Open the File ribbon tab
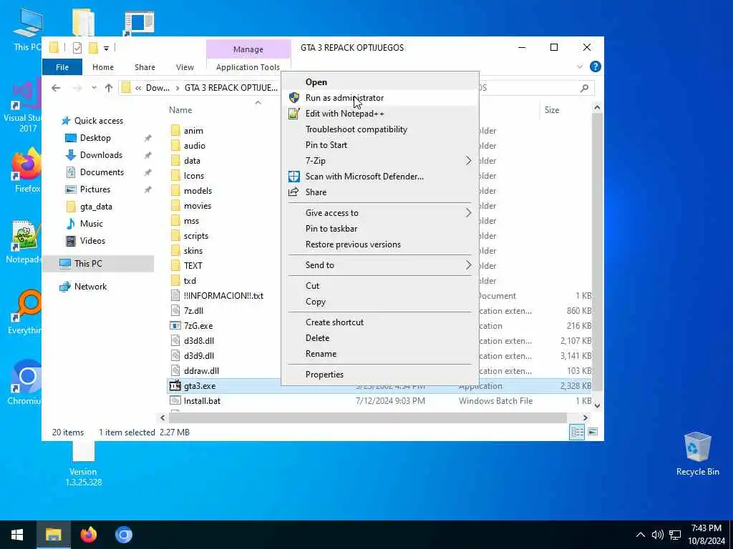This screenshot has width=733, height=549. point(62,67)
